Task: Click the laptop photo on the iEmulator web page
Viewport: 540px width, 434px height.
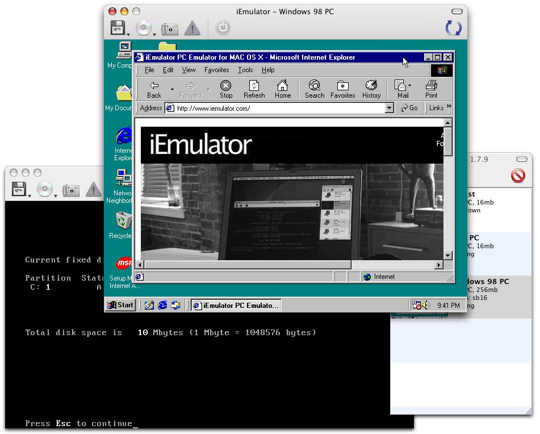Action: click(x=292, y=212)
